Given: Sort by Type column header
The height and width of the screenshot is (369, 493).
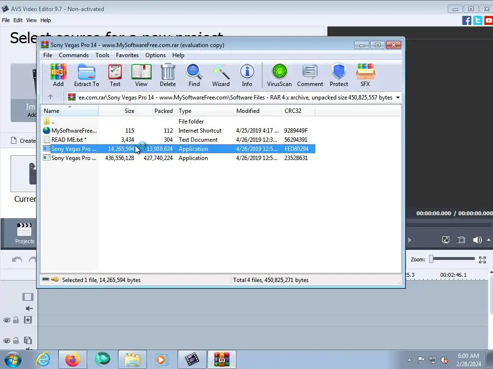Looking at the screenshot, I should coord(204,111).
